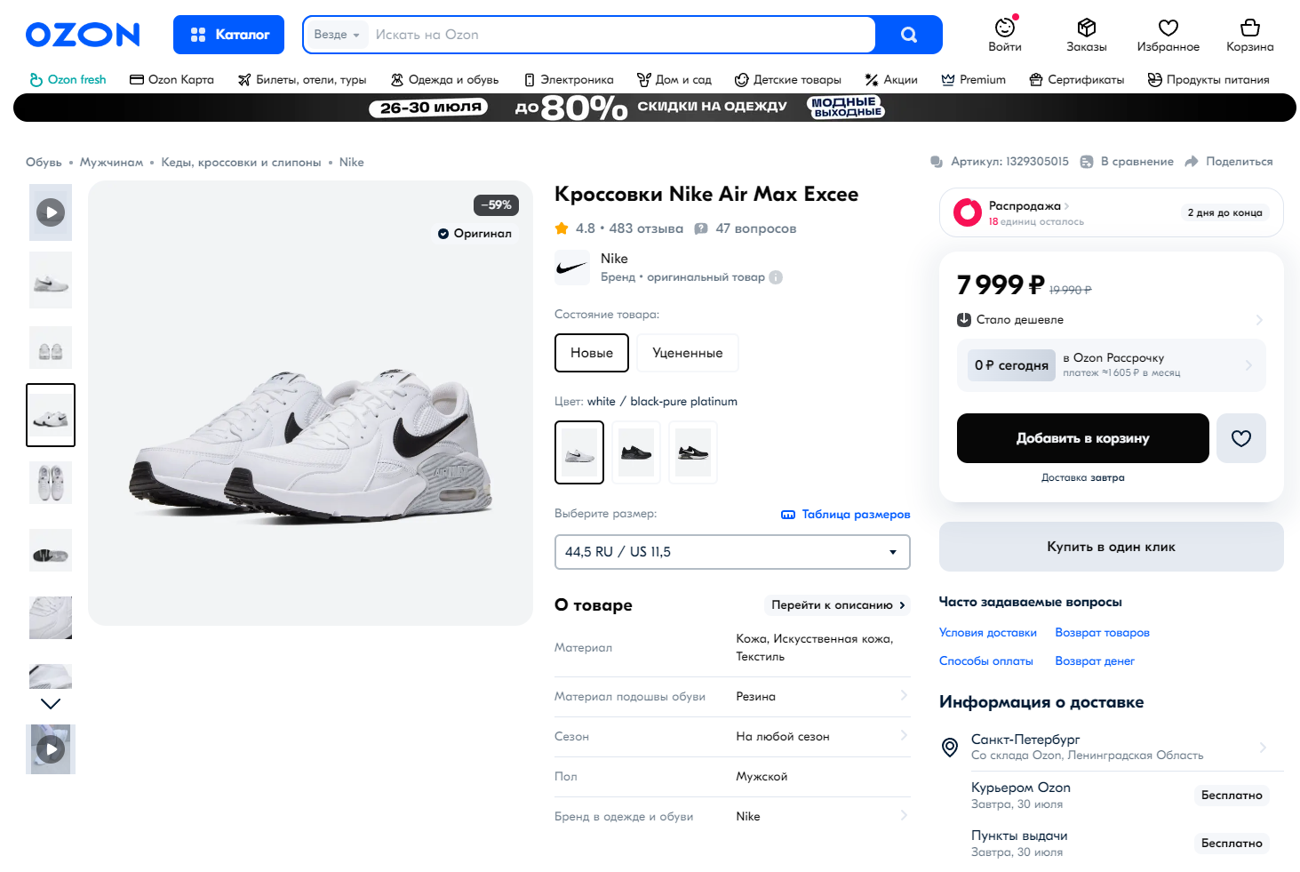
Task: Click the Поделиться share icon
Action: point(1192,162)
